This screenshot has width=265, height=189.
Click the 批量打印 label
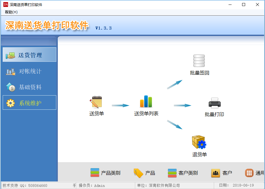tap(214, 114)
